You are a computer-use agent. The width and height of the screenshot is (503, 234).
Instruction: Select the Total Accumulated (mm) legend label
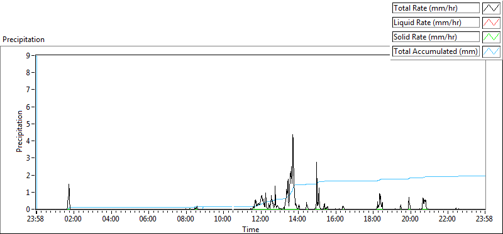point(436,51)
